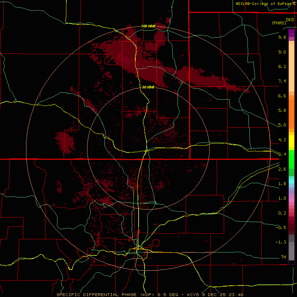Screen dimensions: 297x297
Task: Click the 9.8 value on the color scale
Action: pyautogui.click(x=282, y=37)
